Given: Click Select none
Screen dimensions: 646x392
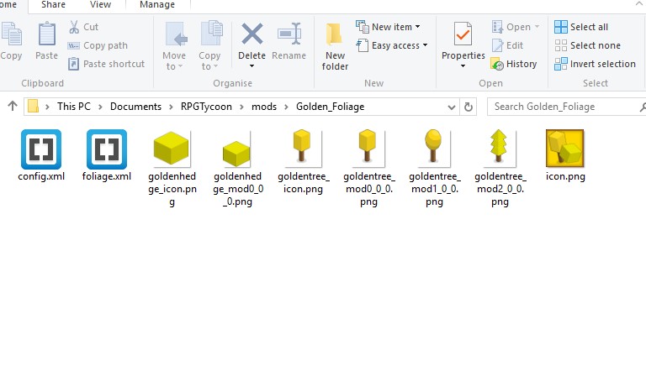Looking at the screenshot, I should coord(587,45).
